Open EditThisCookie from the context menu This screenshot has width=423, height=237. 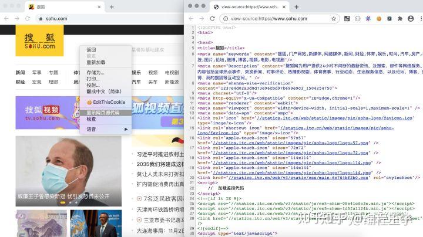pos(106,102)
